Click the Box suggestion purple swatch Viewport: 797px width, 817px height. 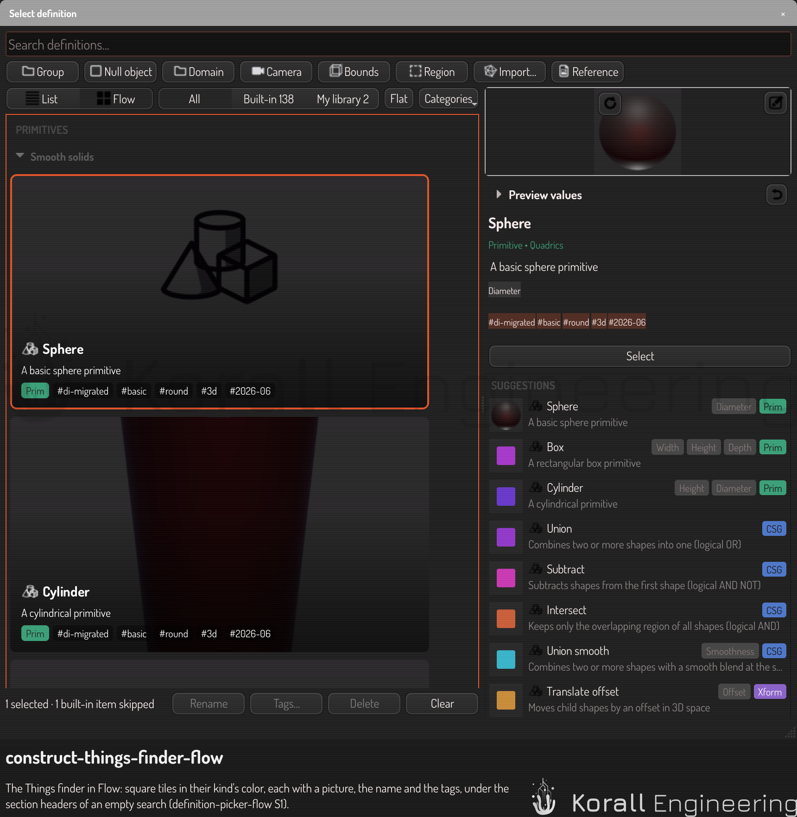506,455
